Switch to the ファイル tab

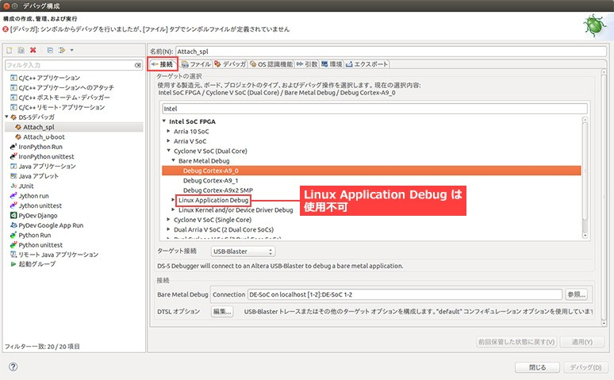pyautogui.click(x=195, y=63)
